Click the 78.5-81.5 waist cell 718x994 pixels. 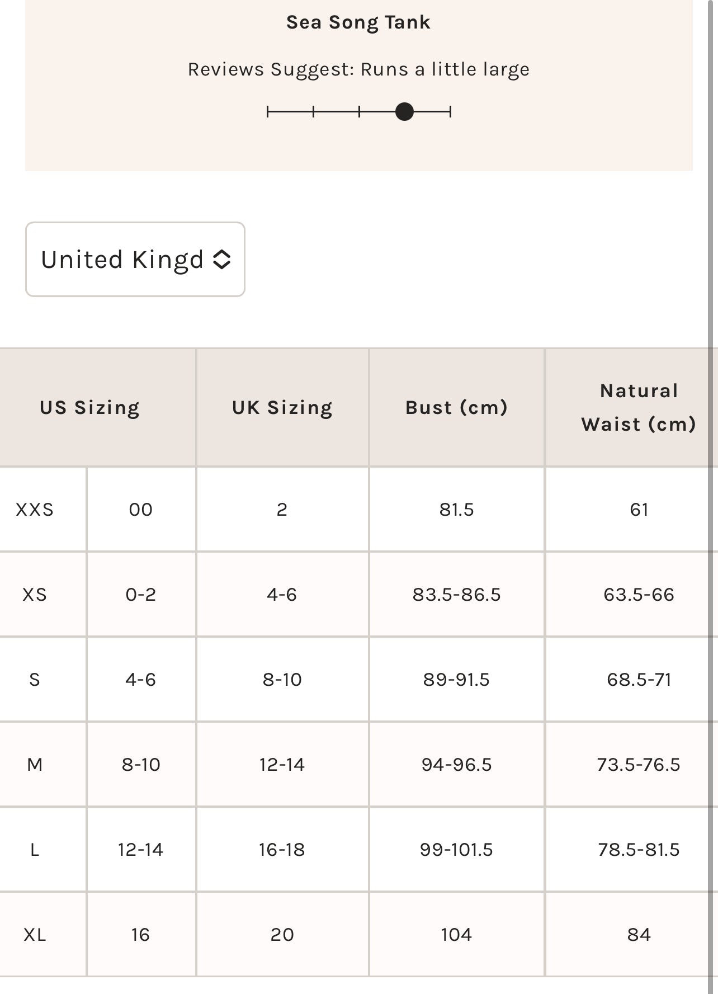(x=639, y=850)
